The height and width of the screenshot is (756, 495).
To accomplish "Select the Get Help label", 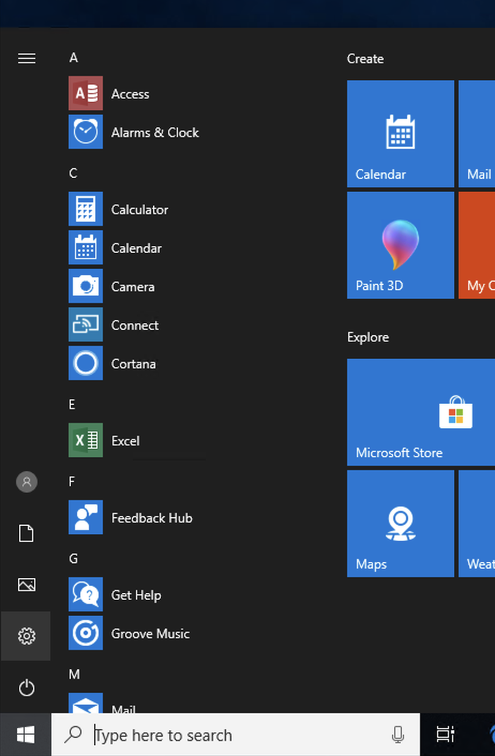I will pyautogui.click(x=136, y=595).
